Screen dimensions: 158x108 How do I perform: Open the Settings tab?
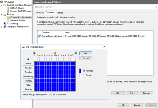click(x=60, y=13)
